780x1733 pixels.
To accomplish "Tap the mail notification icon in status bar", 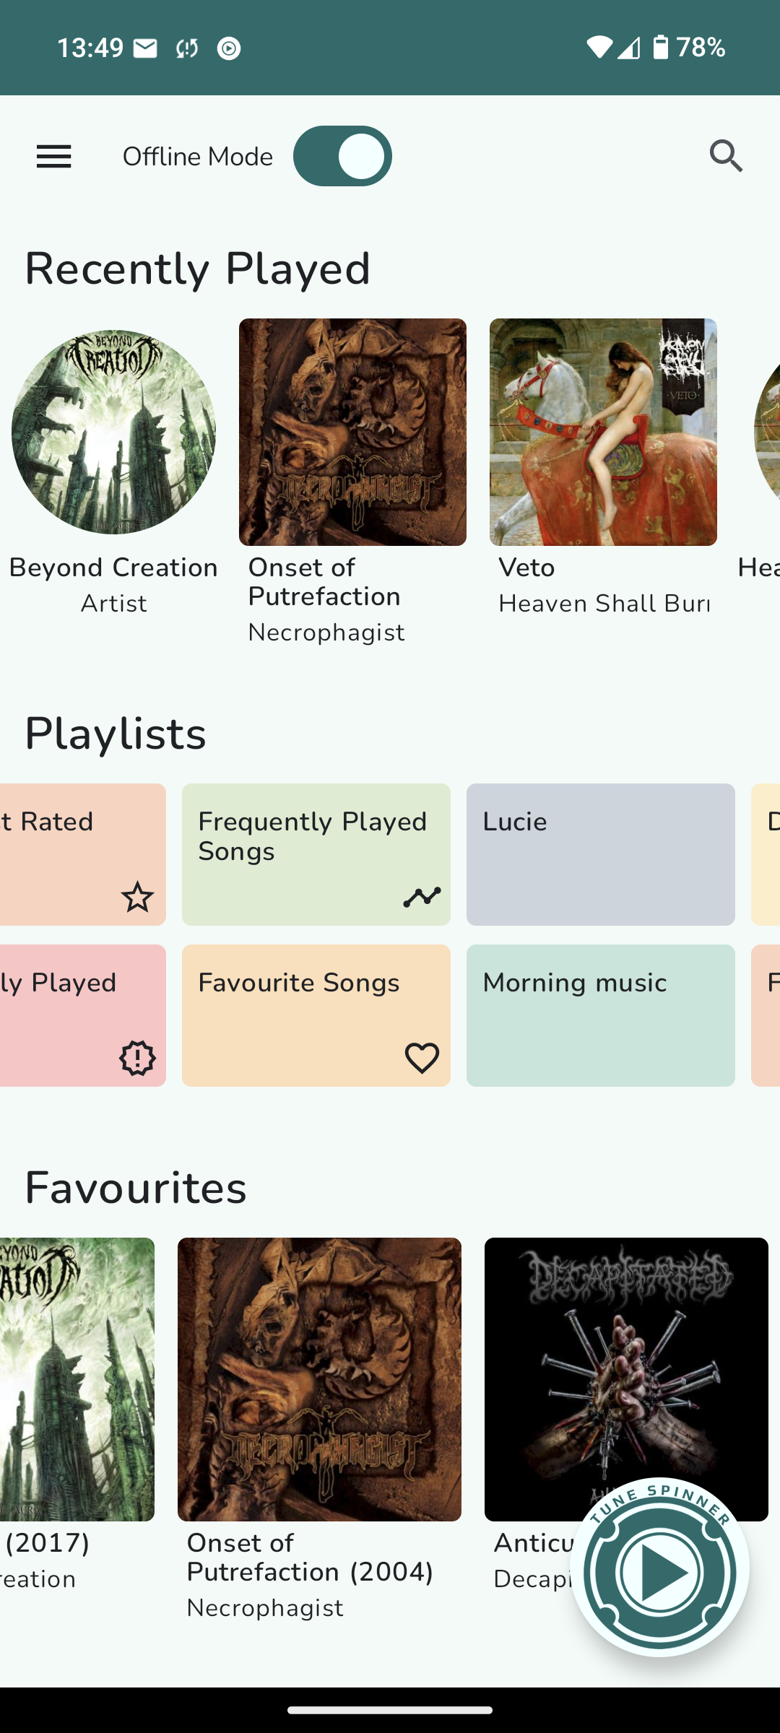I will [145, 48].
